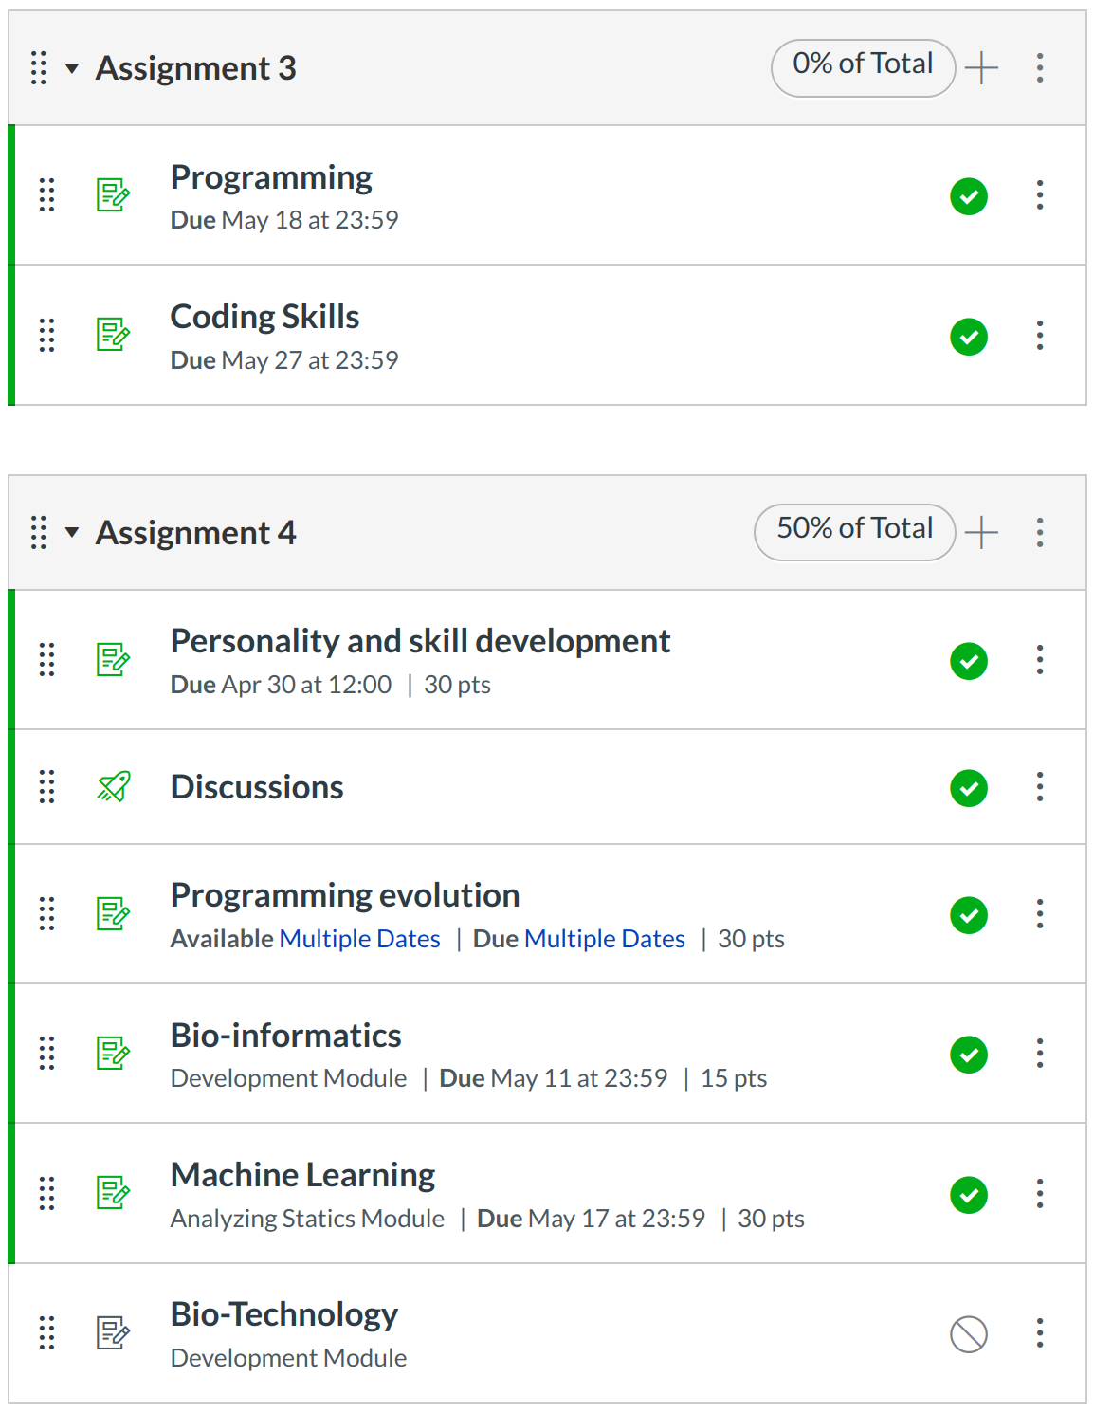1094x1413 pixels.
Task: Open options menu for Bio-informatics
Action: [1040, 1054]
